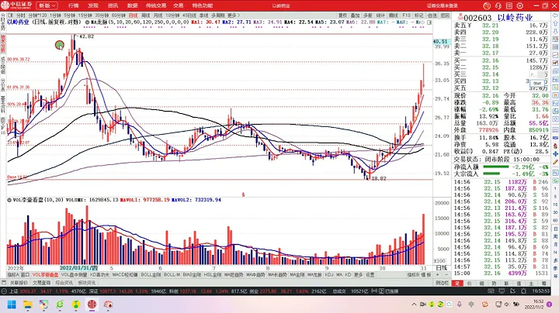Select the 30分钟 period tab

coord(102,15)
